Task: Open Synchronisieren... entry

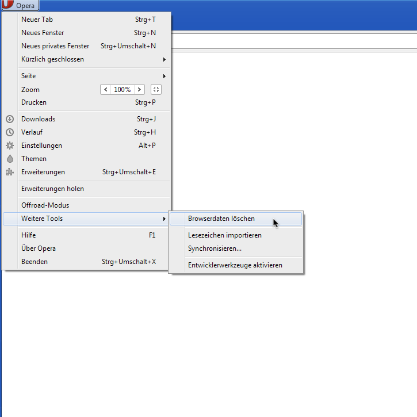Action: tap(236, 248)
